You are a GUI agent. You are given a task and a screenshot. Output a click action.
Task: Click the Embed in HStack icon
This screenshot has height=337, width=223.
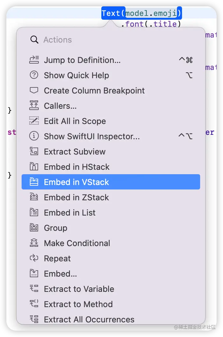(34, 167)
